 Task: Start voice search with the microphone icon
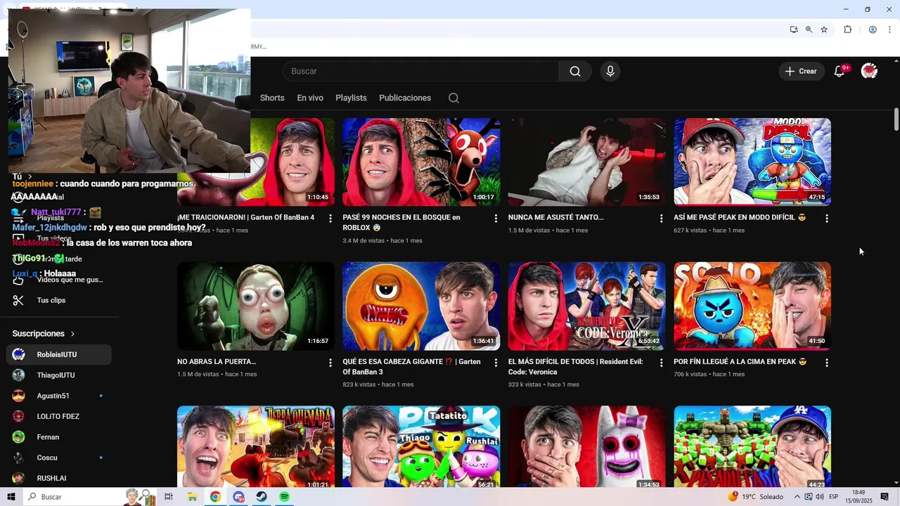click(x=610, y=71)
